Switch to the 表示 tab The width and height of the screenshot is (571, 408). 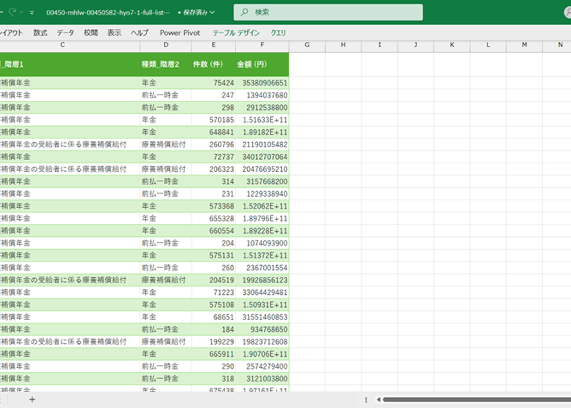pyautogui.click(x=114, y=33)
